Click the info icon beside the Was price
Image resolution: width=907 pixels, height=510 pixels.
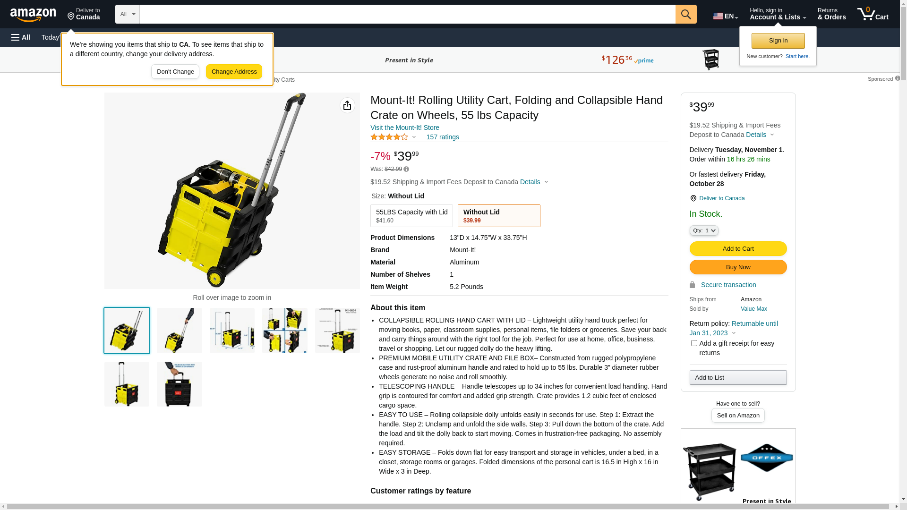click(406, 169)
